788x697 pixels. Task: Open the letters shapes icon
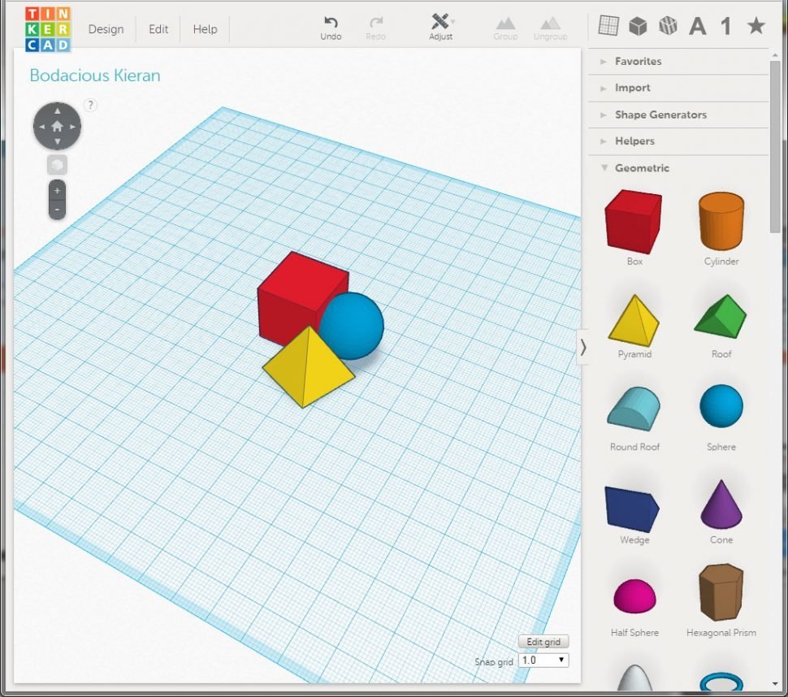point(697,27)
